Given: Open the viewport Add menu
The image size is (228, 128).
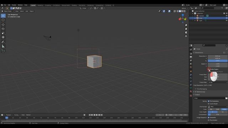Looking at the screenshot, I should tap(27, 11).
